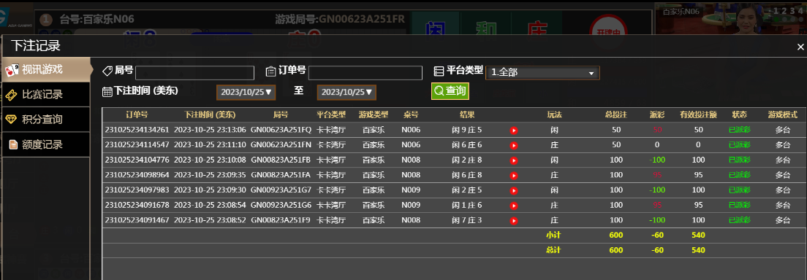Select order number 231025234098964

point(137,175)
